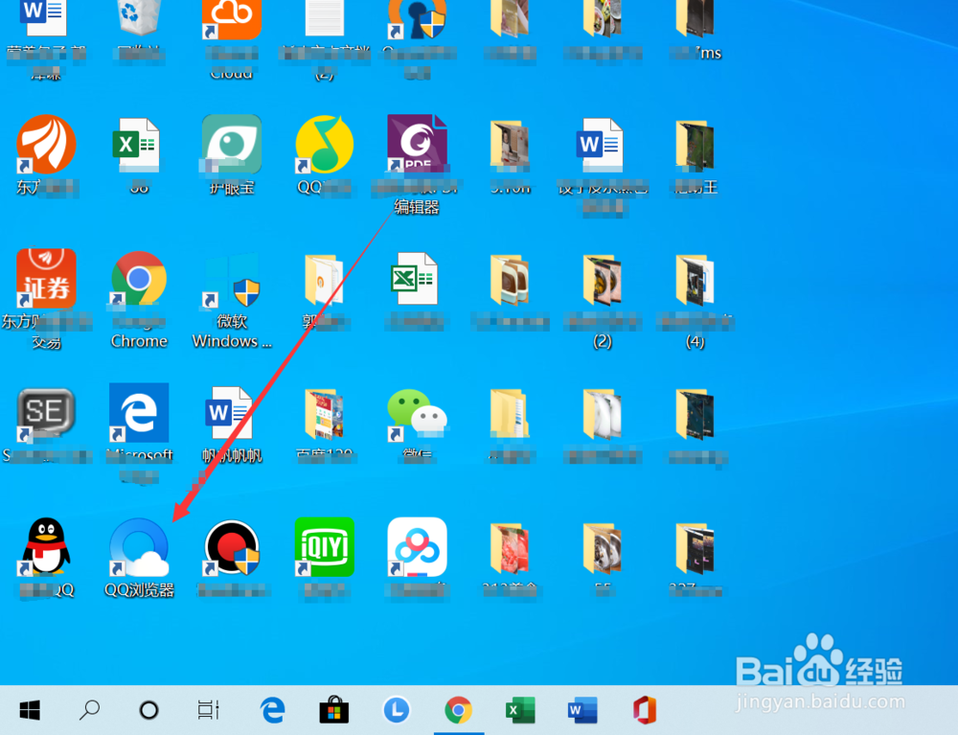Open Microsoft Store from the taskbar
The height and width of the screenshot is (735, 958).
(334, 710)
